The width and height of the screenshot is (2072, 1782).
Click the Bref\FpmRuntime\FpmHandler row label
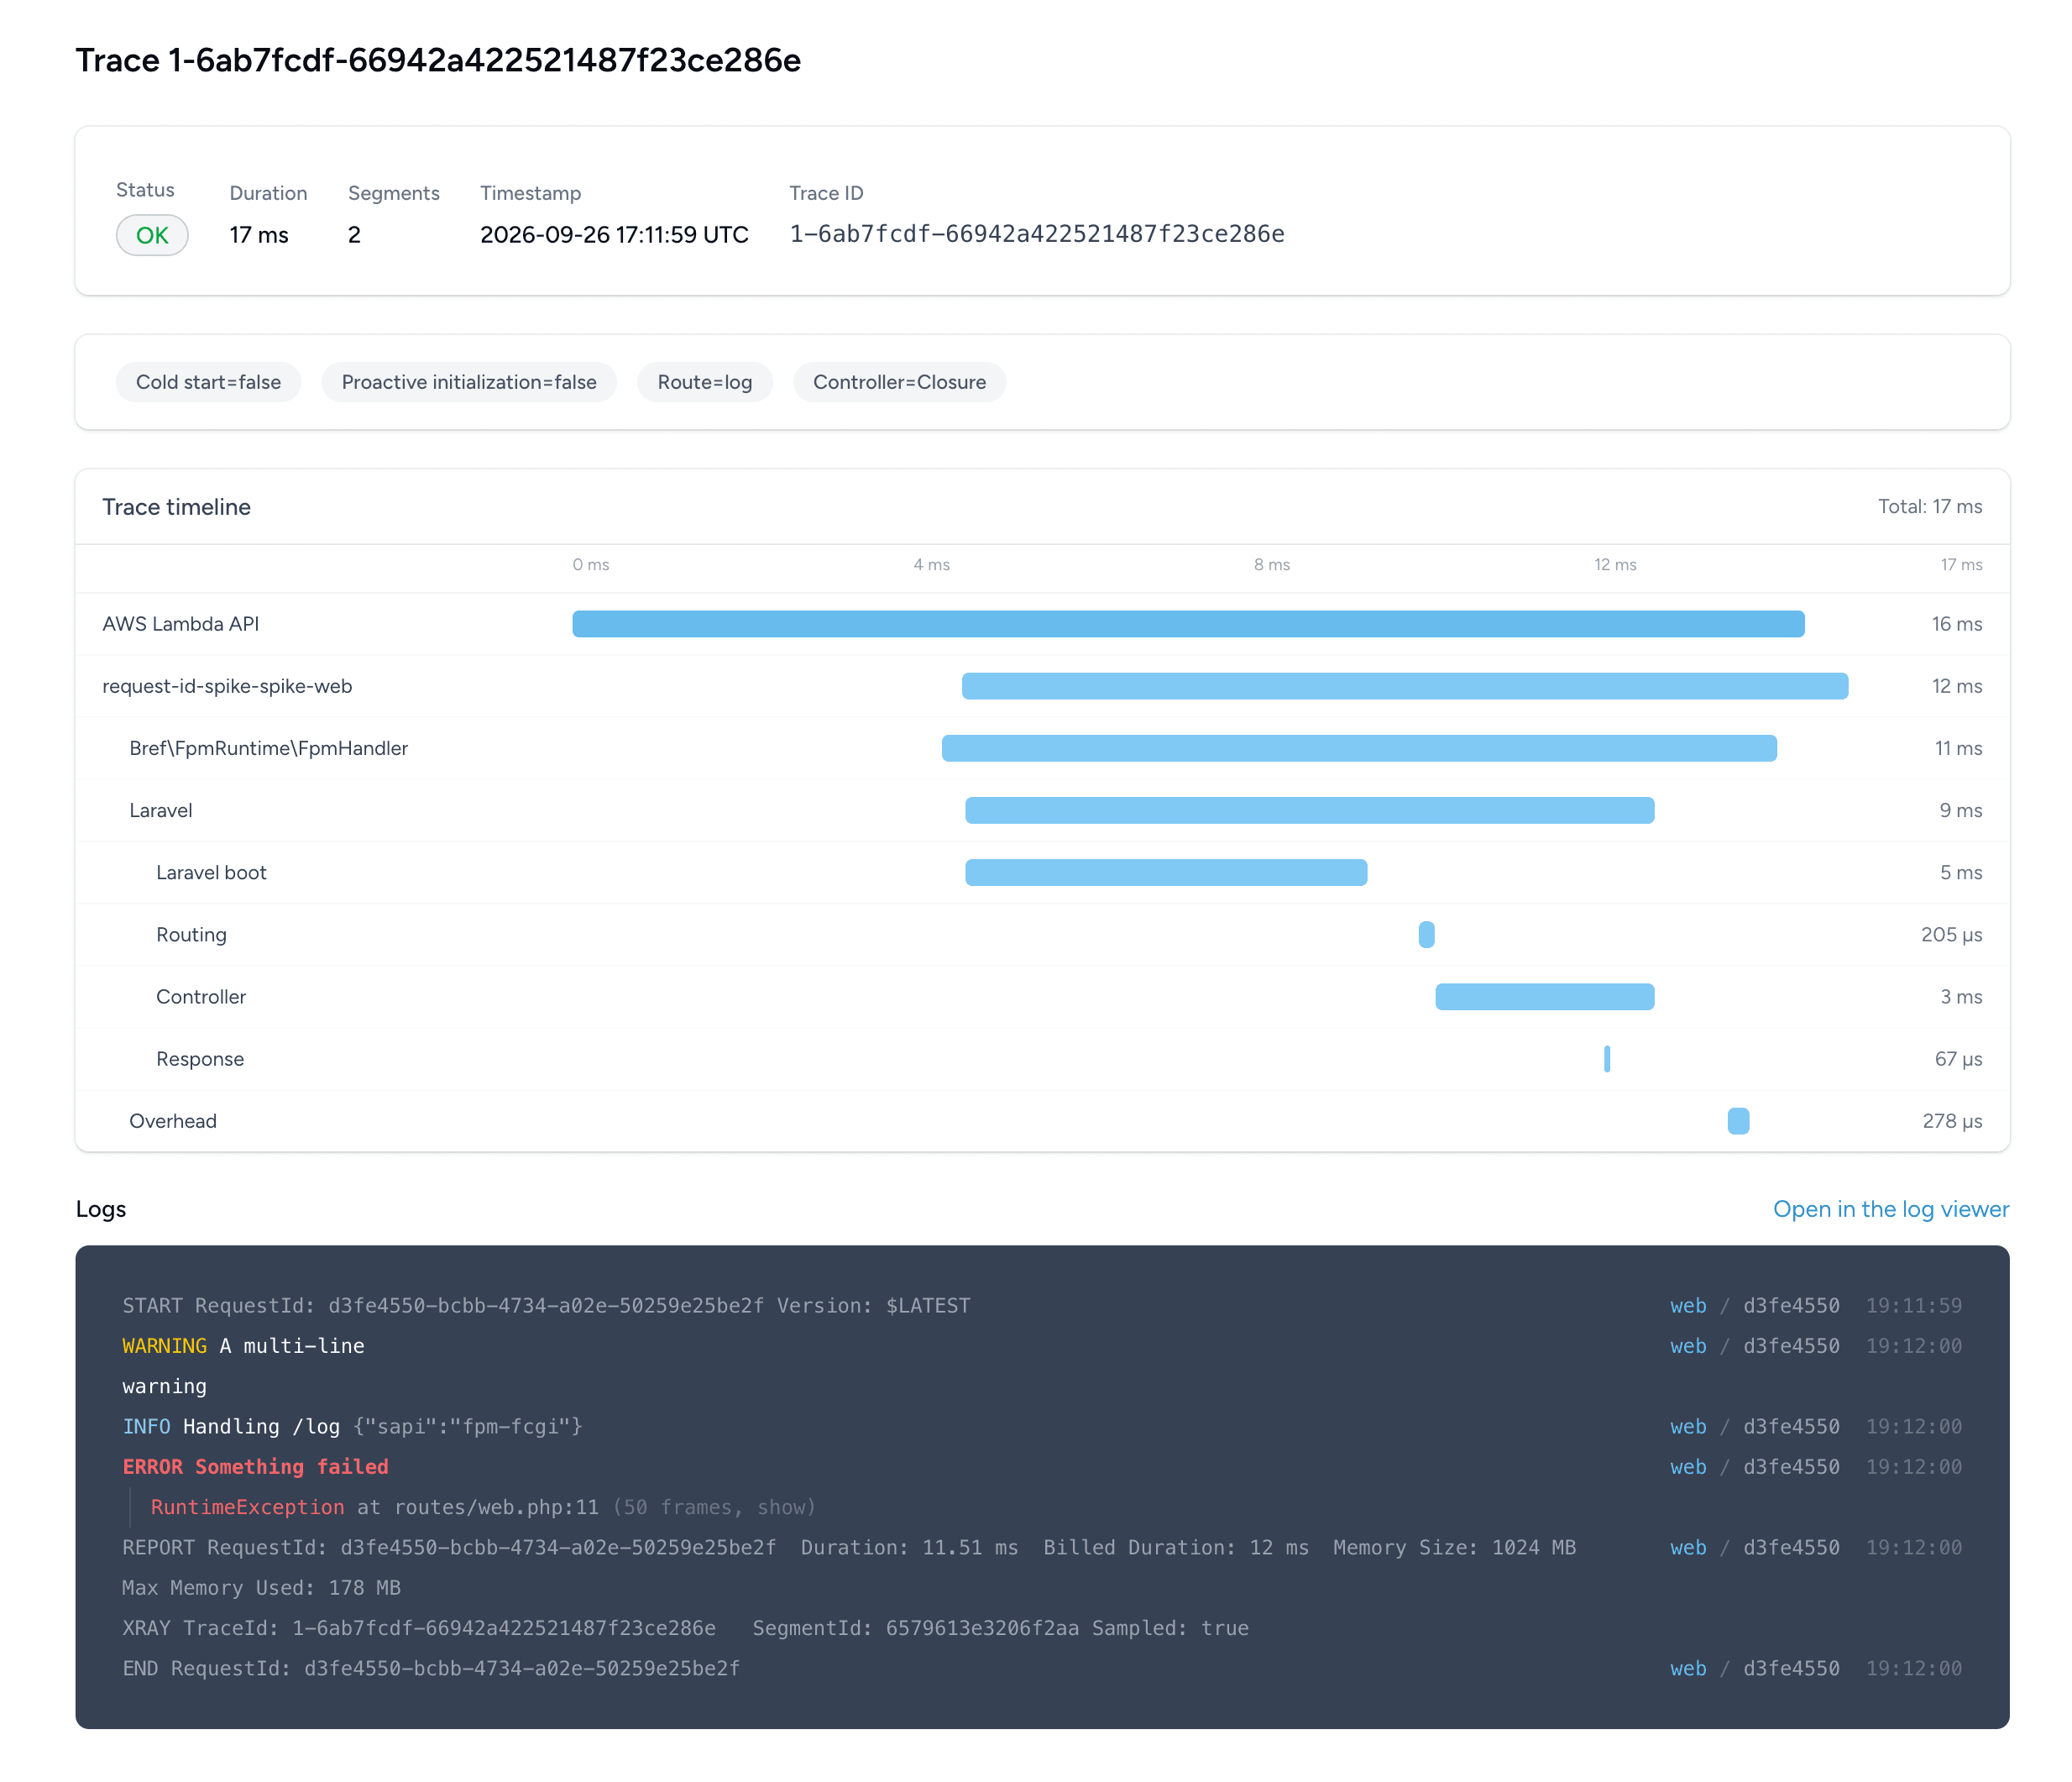coord(269,748)
